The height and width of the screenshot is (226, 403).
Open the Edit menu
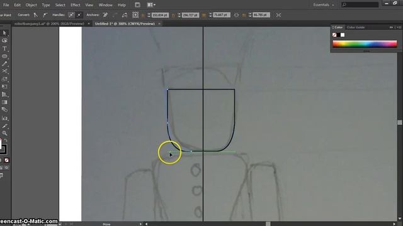point(17,5)
